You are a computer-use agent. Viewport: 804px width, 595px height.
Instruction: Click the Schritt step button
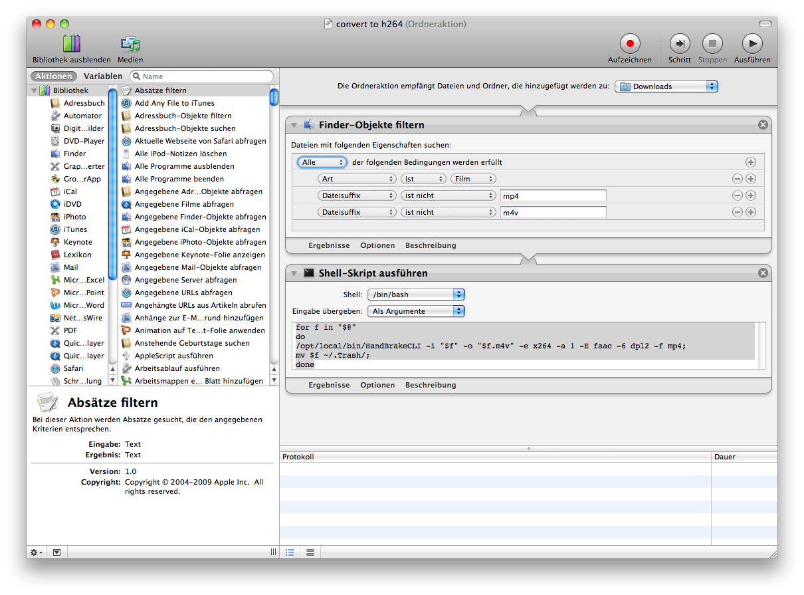(679, 45)
